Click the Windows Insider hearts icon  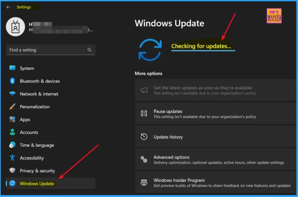[x=144, y=182]
